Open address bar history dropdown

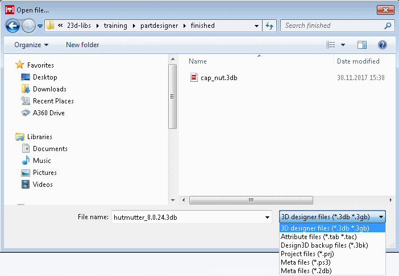(256, 26)
